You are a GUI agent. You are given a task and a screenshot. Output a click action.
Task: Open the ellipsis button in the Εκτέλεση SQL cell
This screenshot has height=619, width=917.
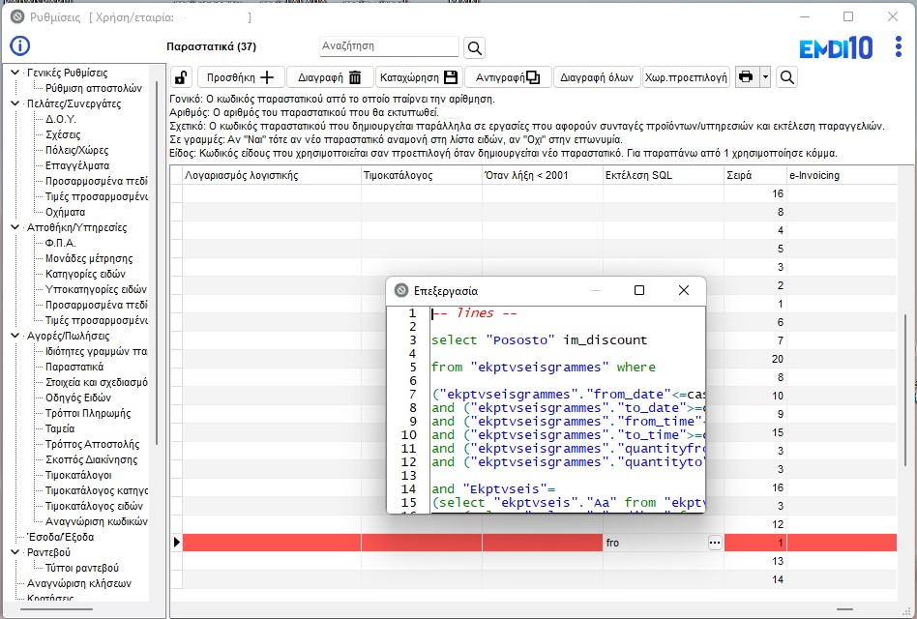click(715, 543)
